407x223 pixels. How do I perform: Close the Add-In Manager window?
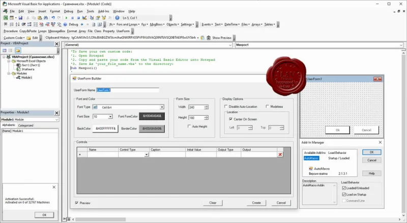click(380, 142)
